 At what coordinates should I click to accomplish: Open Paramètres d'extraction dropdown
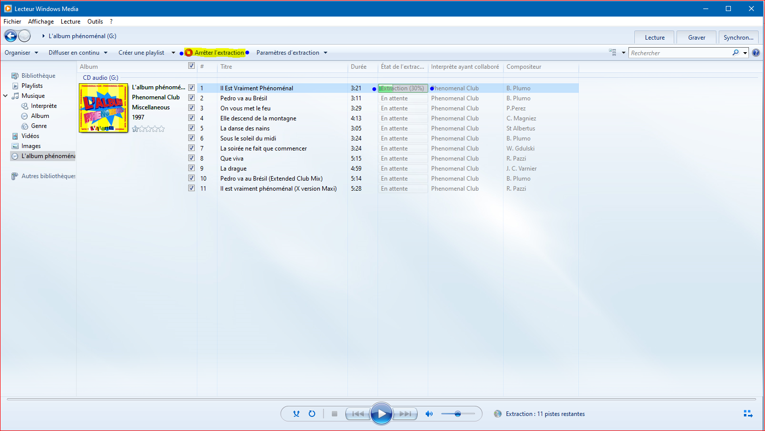tap(292, 53)
